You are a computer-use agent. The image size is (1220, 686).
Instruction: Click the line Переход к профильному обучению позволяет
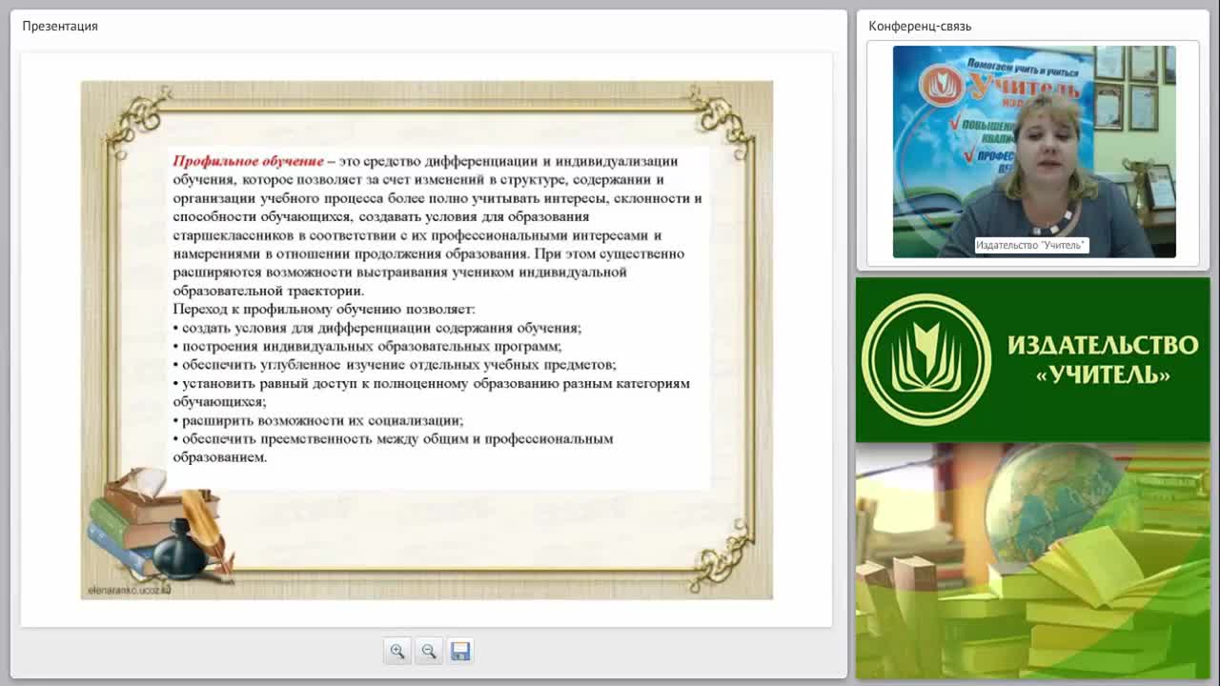coord(324,309)
